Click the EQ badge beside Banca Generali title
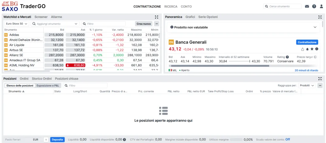The image size is (326, 143). (171, 42)
